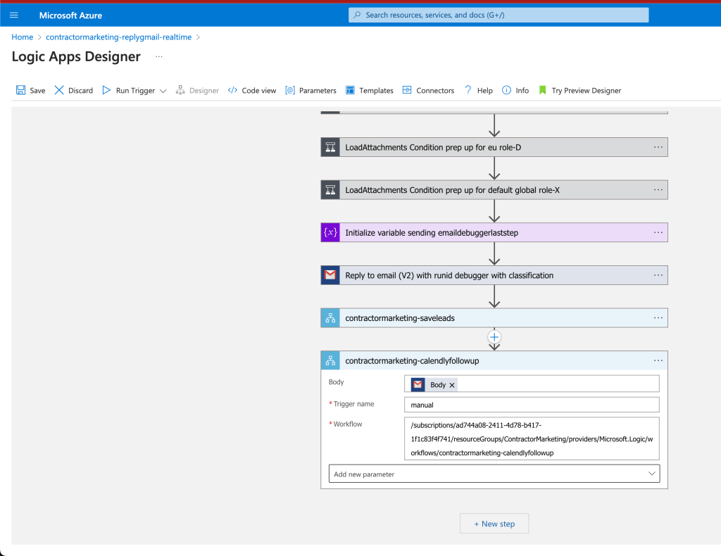Image resolution: width=721 pixels, height=556 pixels.
Task: Click the Designer hierarchy icon
Action: [180, 90]
